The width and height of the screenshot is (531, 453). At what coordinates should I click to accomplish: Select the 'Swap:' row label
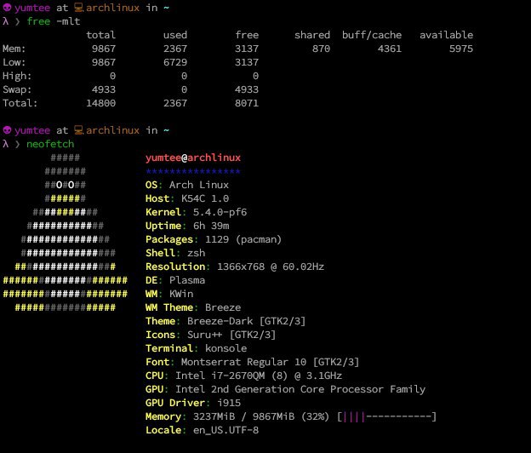click(x=17, y=89)
